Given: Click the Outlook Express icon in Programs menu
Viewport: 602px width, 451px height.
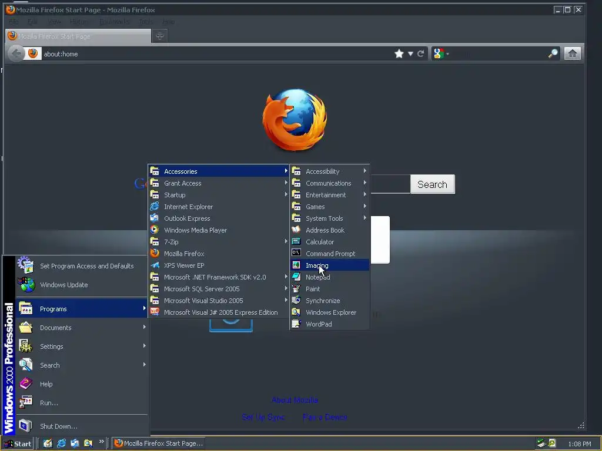Looking at the screenshot, I should point(155,218).
